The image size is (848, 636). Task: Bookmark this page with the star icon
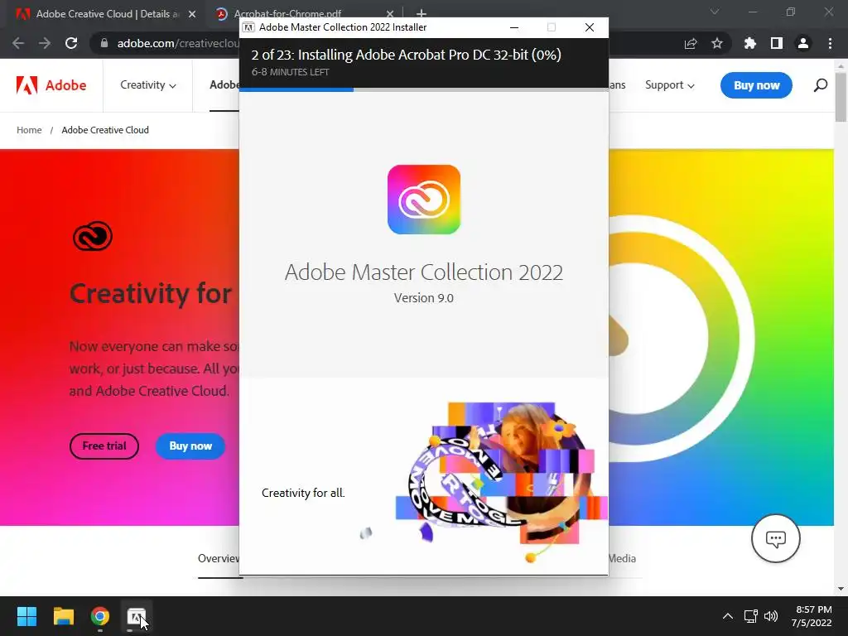click(x=717, y=43)
